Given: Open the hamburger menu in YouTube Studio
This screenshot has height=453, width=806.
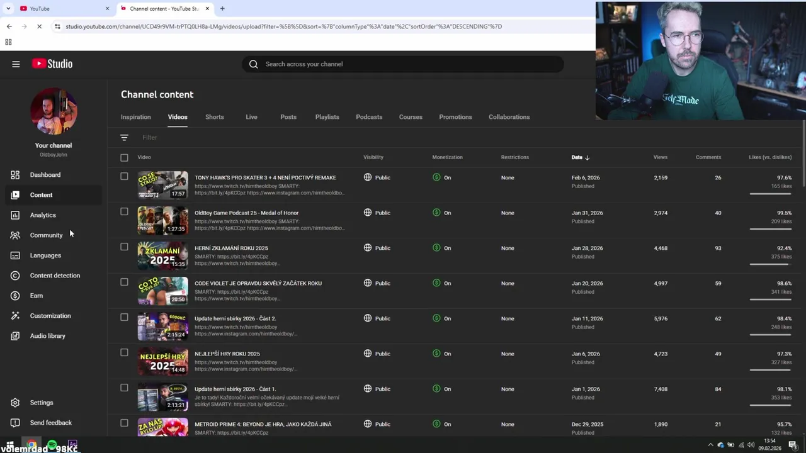Looking at the screenshot, I should pos(16,64).
